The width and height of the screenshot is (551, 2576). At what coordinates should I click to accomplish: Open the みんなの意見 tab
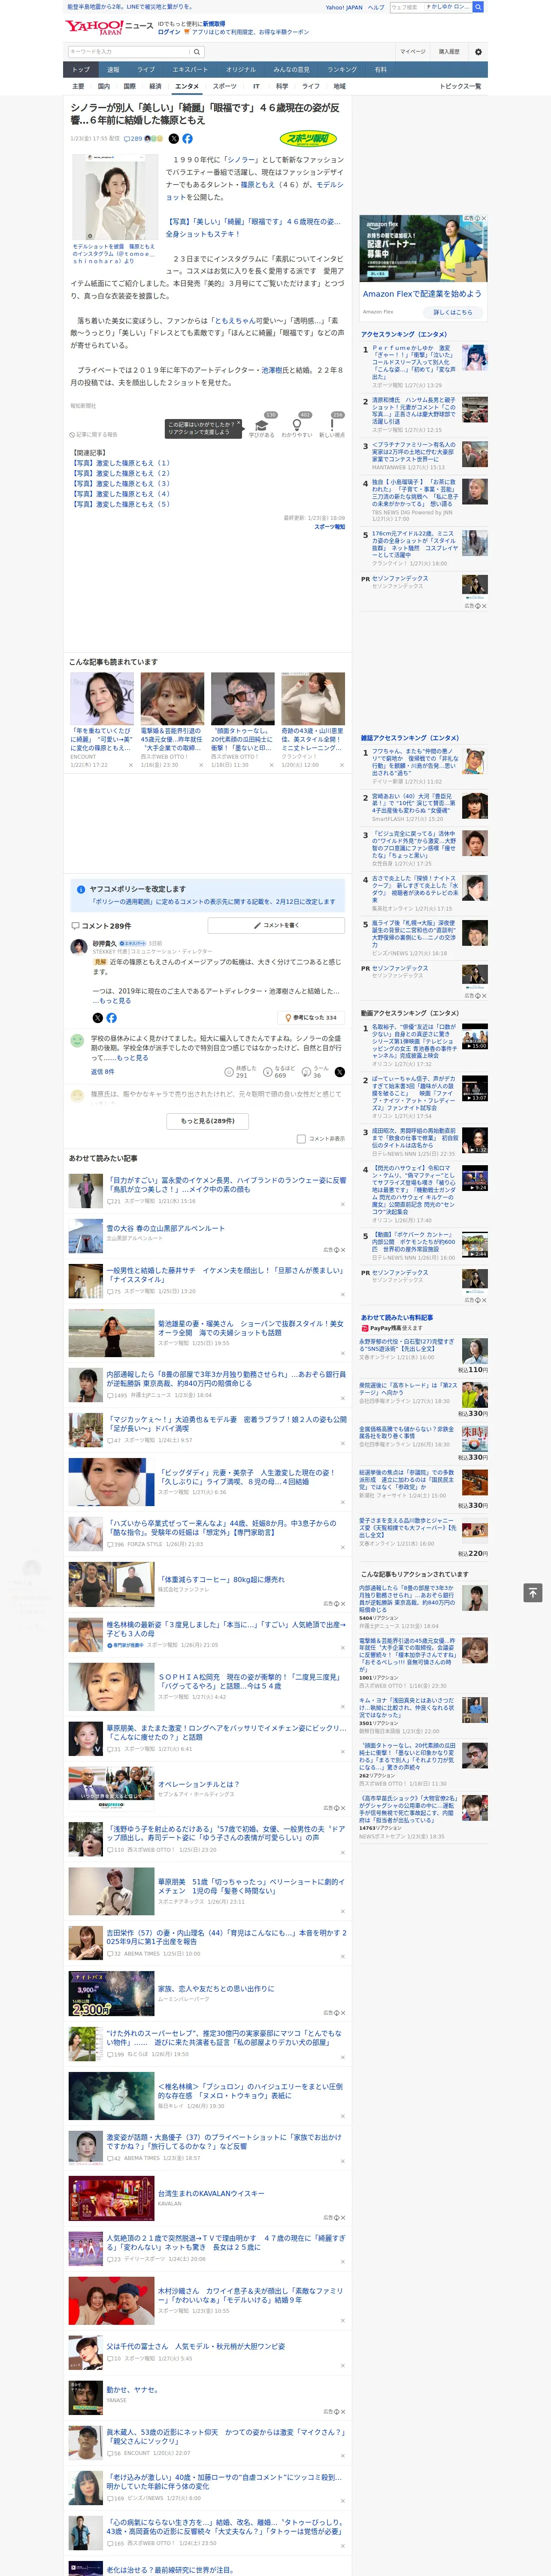pyautogui.click(x=291, y=69)
